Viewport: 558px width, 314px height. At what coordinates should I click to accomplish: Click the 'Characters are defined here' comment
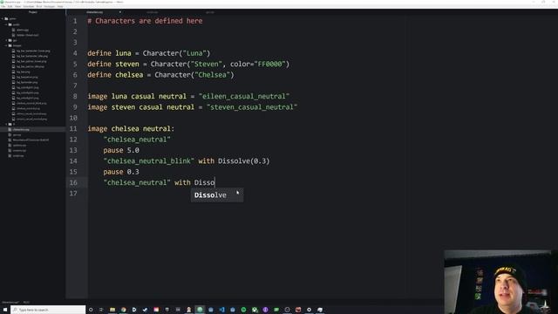(x=145, y=21)
